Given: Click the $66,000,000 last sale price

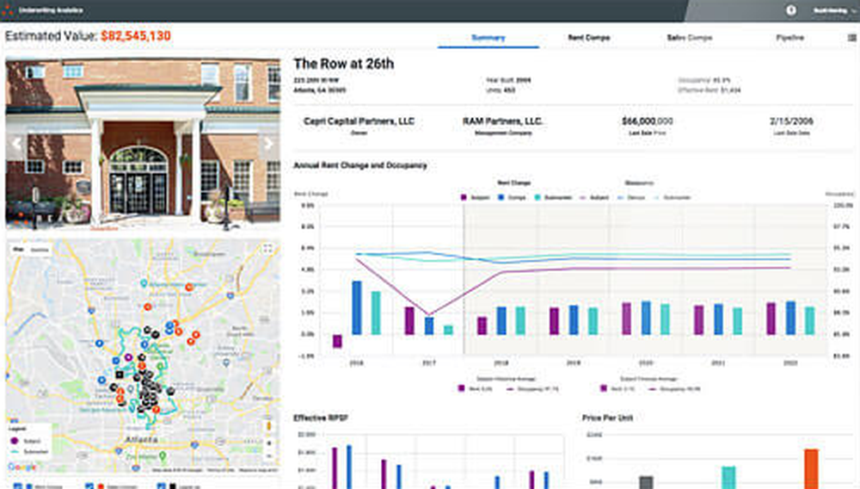Looking at the screenshot, I should (648, 121).
